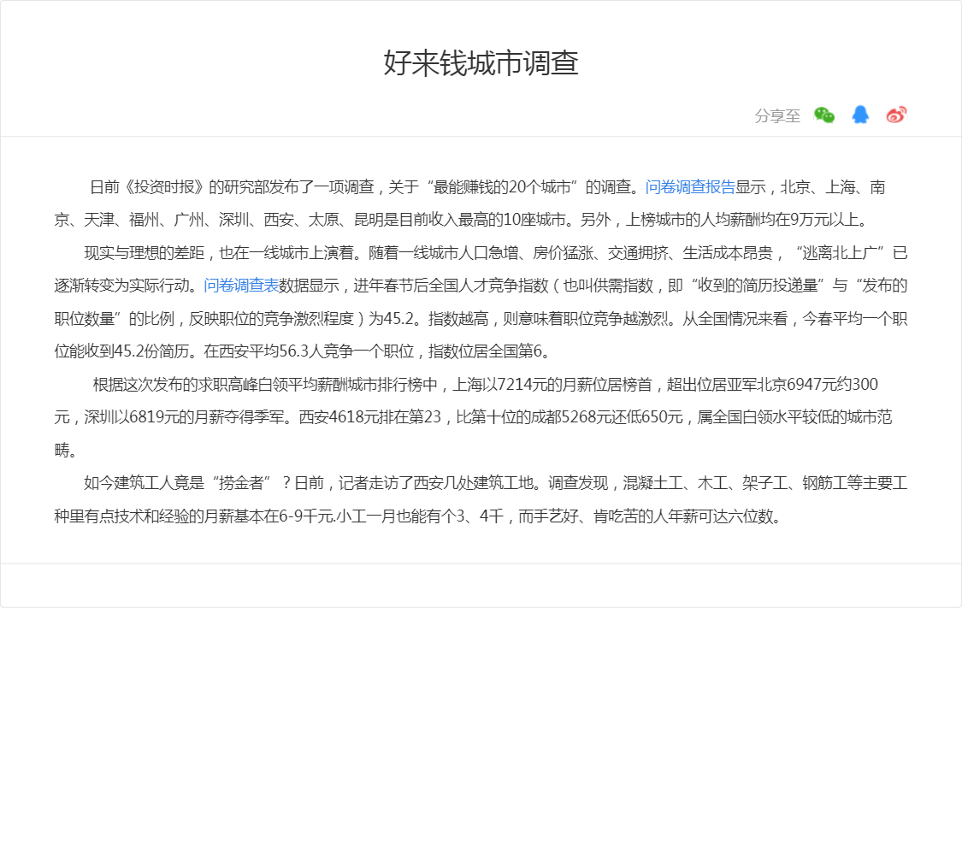Share the article to QQ
Screen dimensions: 962x855
click(x=860, y=115)
